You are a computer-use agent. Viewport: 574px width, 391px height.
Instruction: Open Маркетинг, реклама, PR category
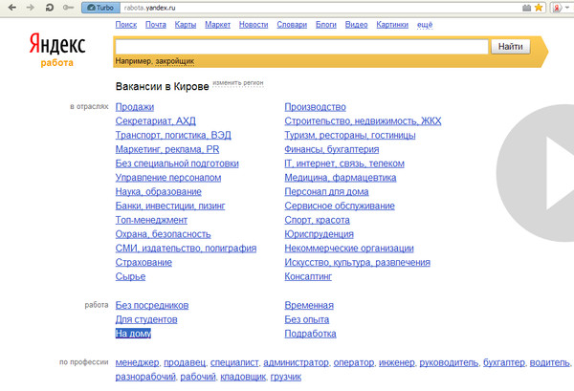[x=167, y=149]
